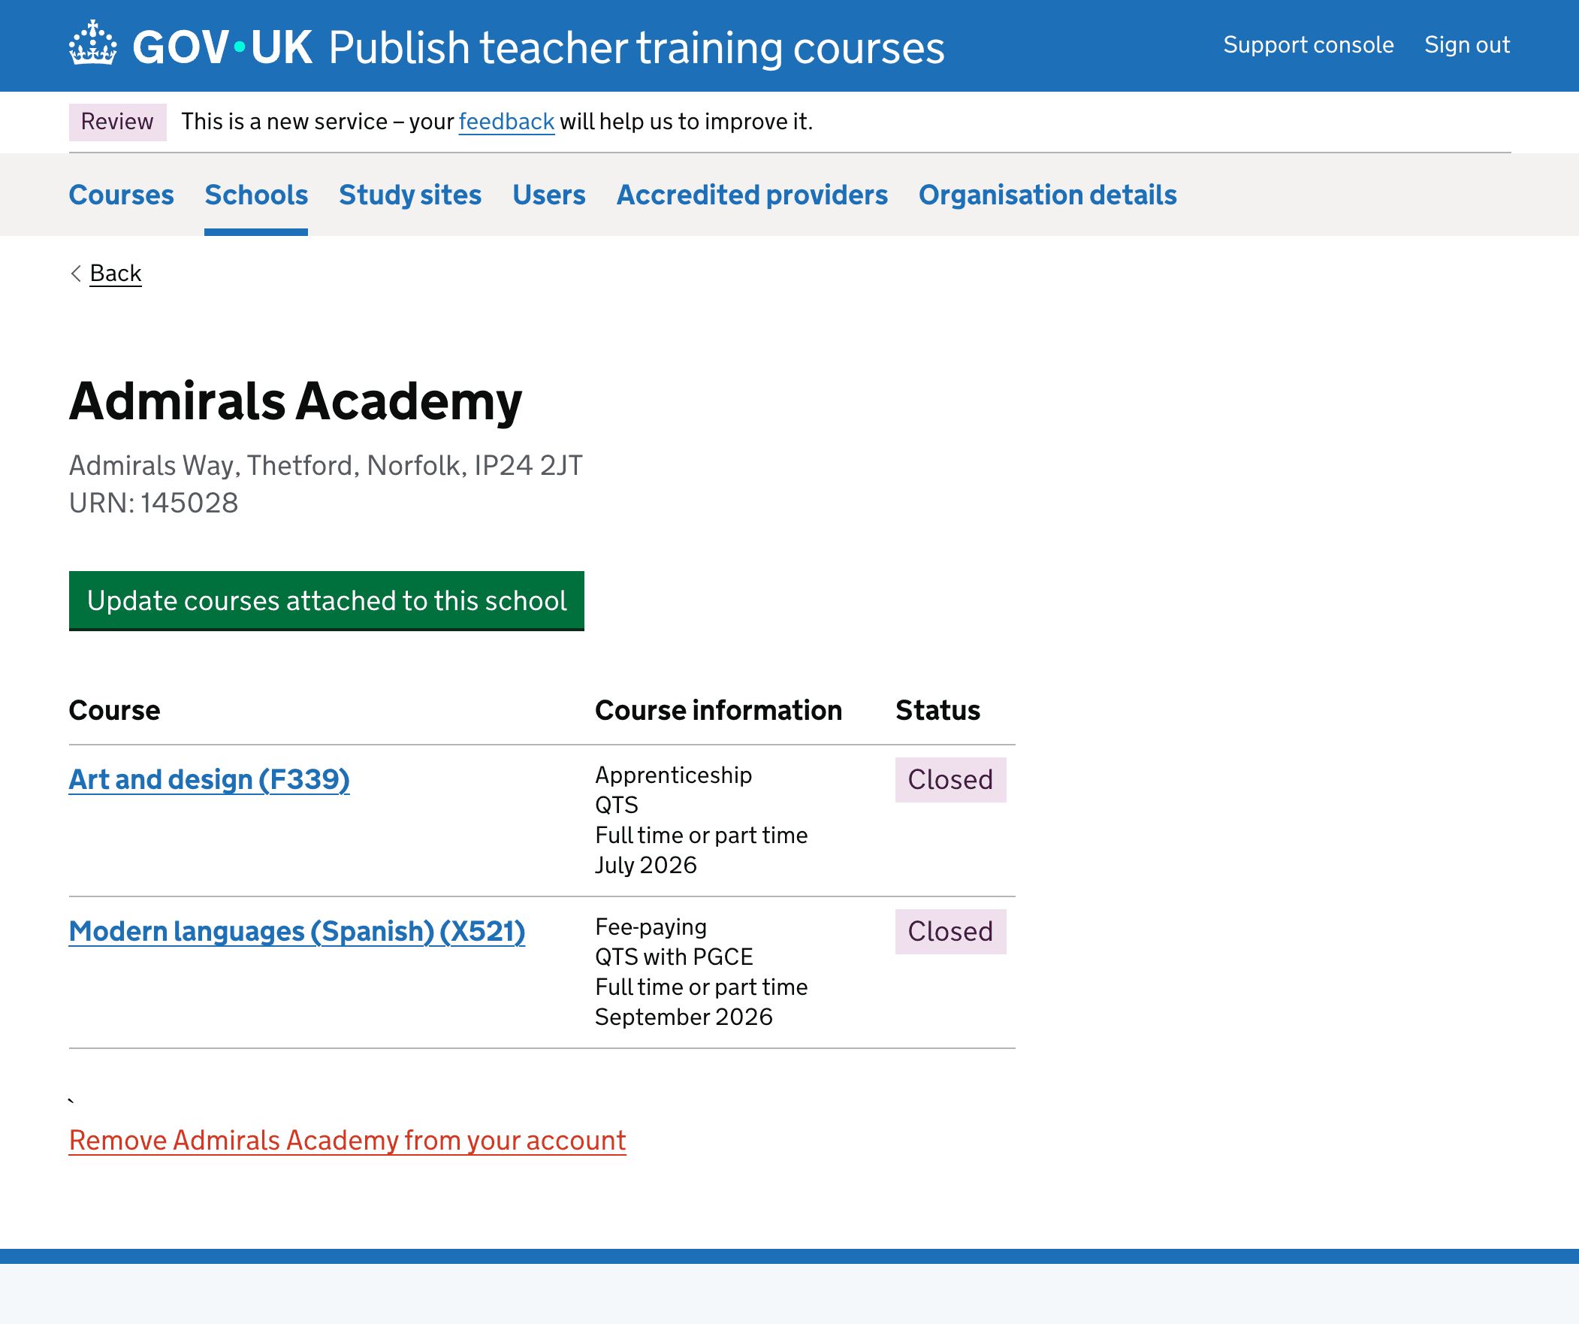Click the Status column header

[937, 710]
